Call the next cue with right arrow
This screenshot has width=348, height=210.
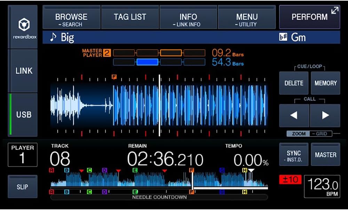pyautogui.click(x=325, y=115)
